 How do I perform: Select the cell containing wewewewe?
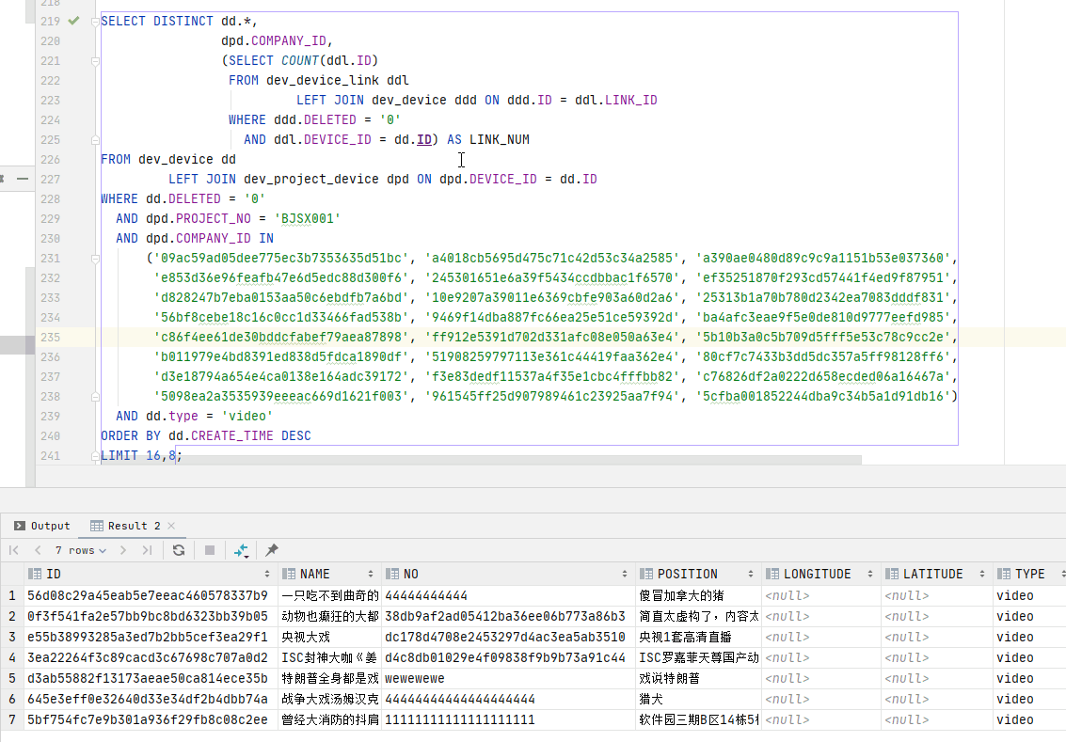tap(415, 678)
